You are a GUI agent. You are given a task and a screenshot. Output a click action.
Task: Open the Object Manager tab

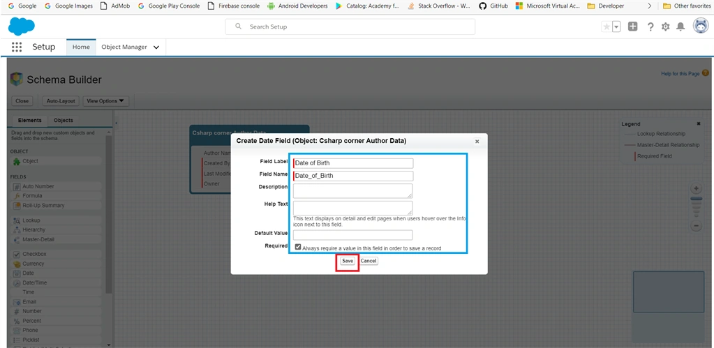coord(124,47)
